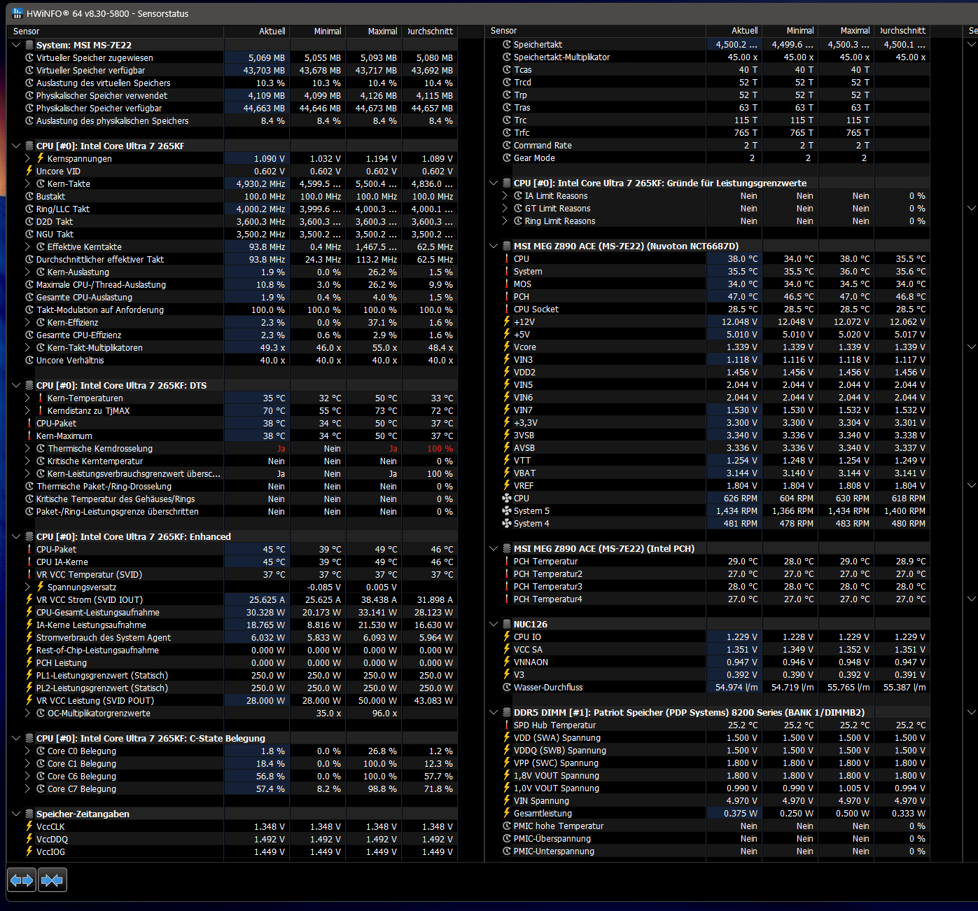Click the HWiNFO app icon in title bar

(18, 13)
